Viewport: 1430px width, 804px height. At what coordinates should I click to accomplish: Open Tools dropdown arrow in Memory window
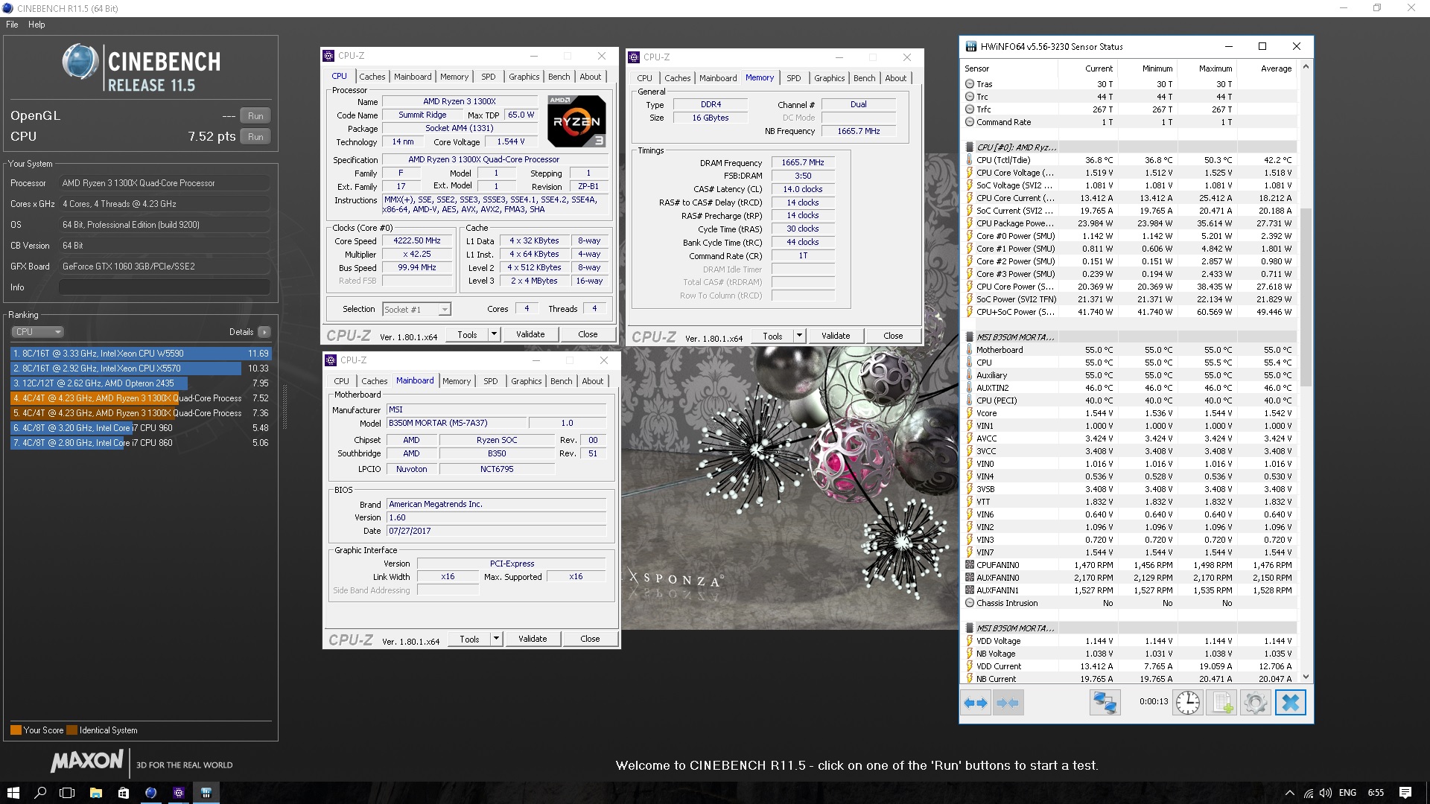(799, 336)
